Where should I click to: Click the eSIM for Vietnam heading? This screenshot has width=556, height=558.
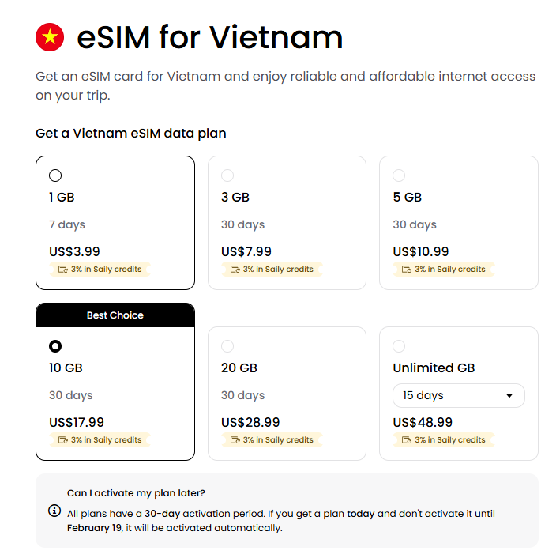pos(210,37)
